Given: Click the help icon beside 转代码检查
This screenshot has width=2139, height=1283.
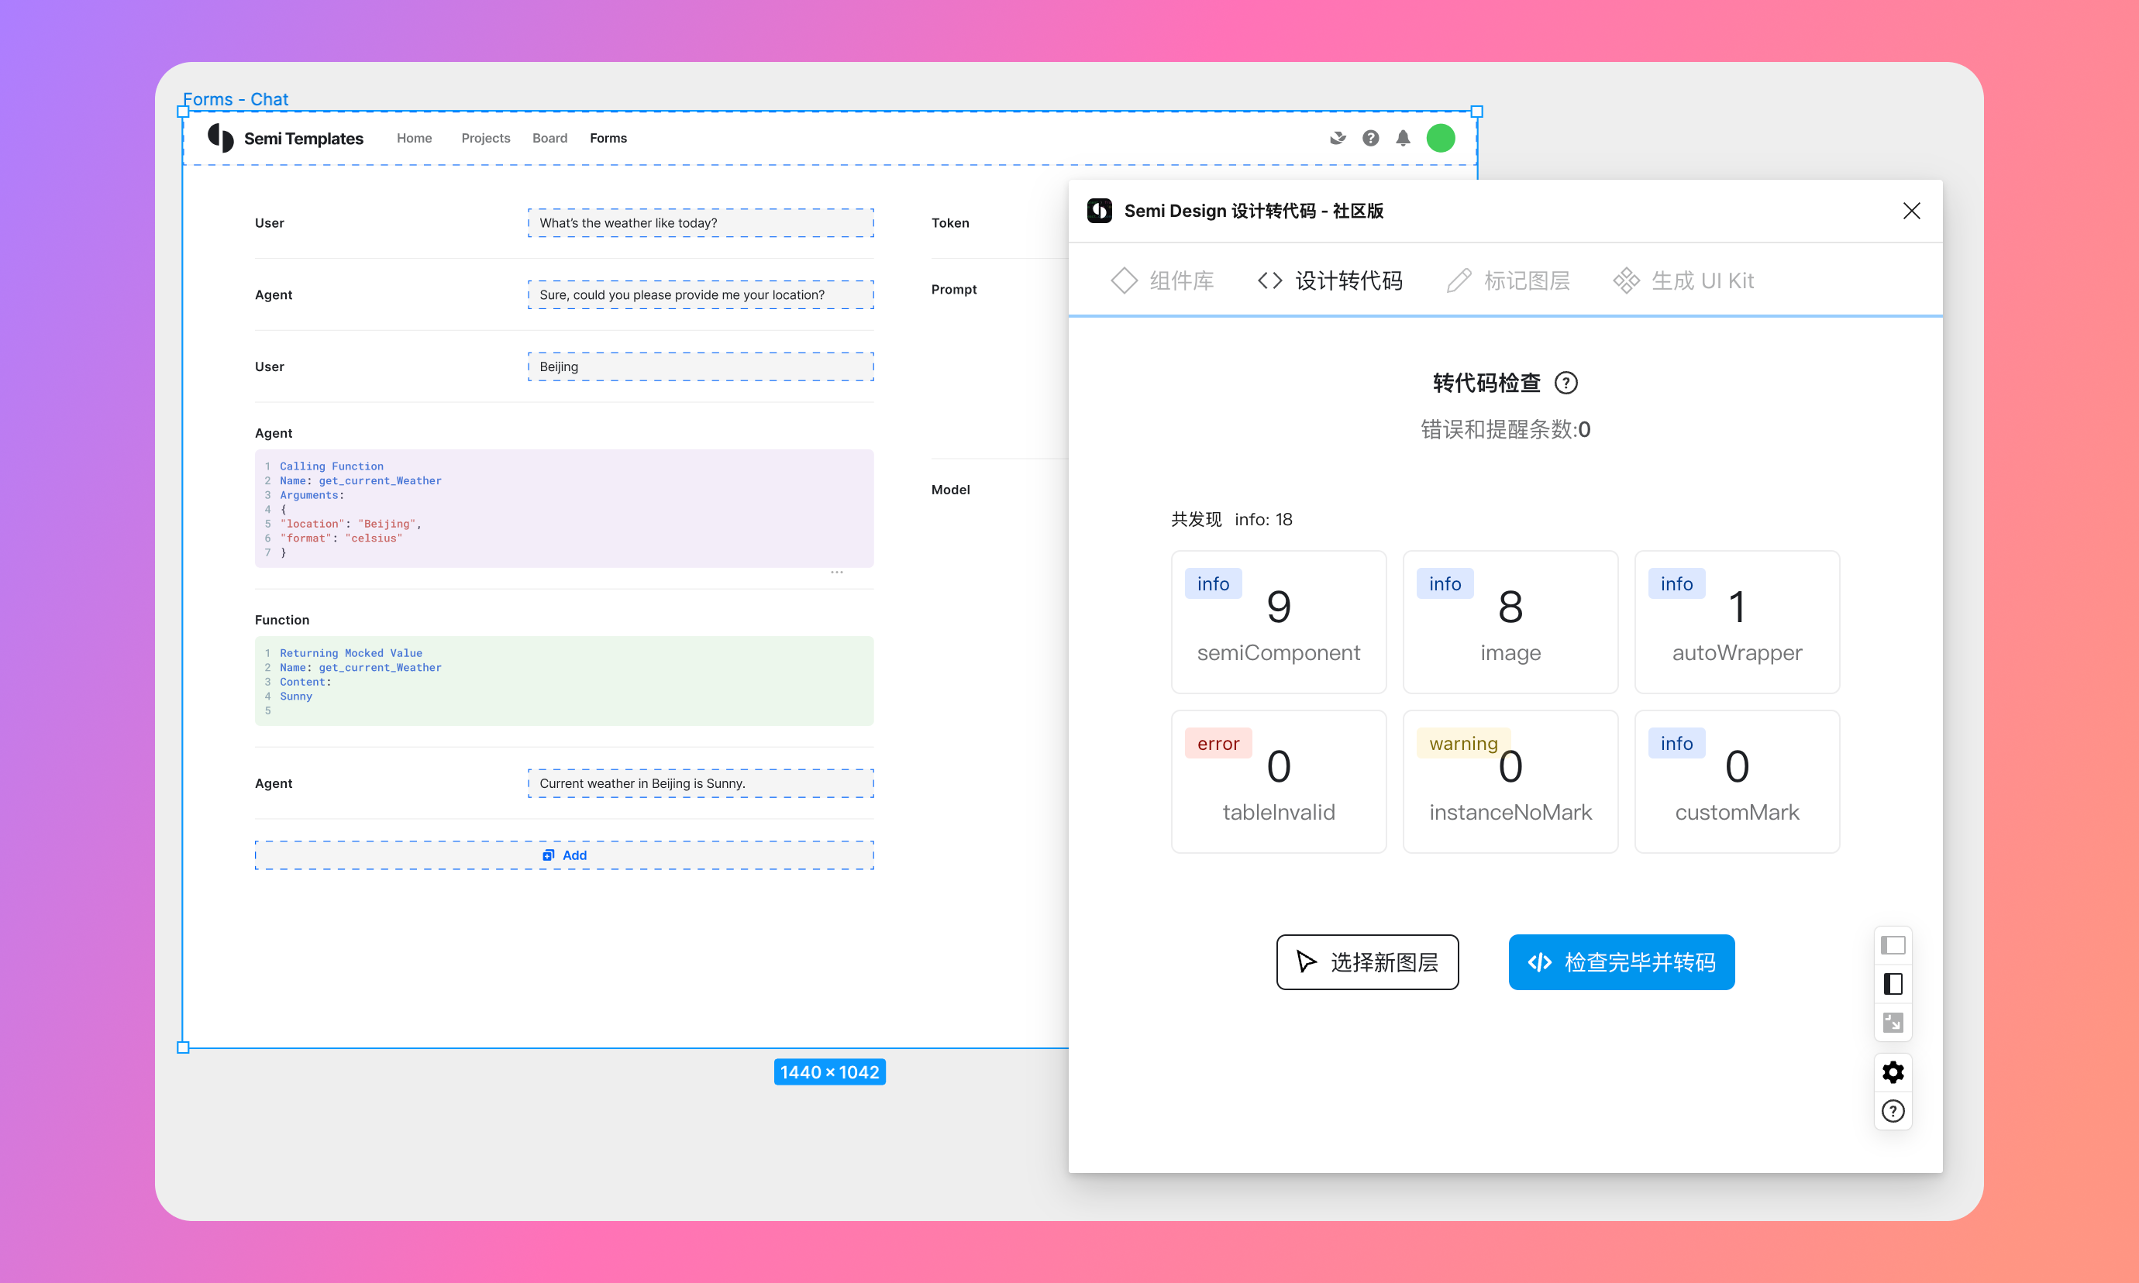Looking at the screenshot, I should (x=1565, y=383).
